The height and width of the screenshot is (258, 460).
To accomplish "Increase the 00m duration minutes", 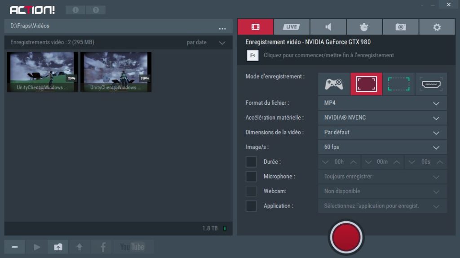I will click(x=397, y=162).
